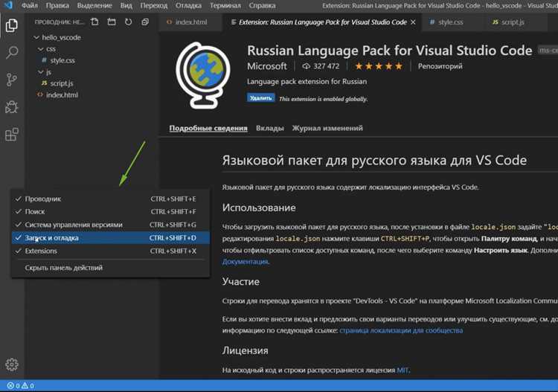Screen dimensions: 558x392
Task: Click the VS Code logo in title bar
Action: coord(8,5)
